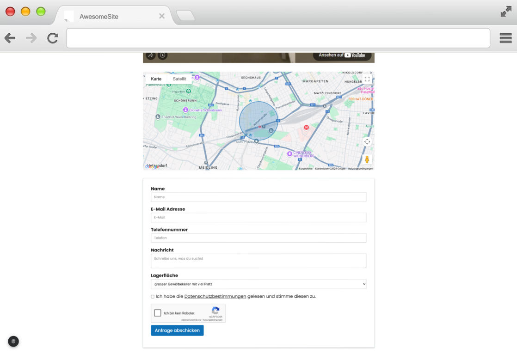The height and width of the screenshot is (355, 517).
Task: Open the Lagerfläche dropdown
Action: coord(258,284)
